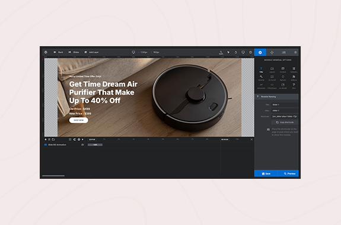Select the Content options icon

tap(283, 70)
